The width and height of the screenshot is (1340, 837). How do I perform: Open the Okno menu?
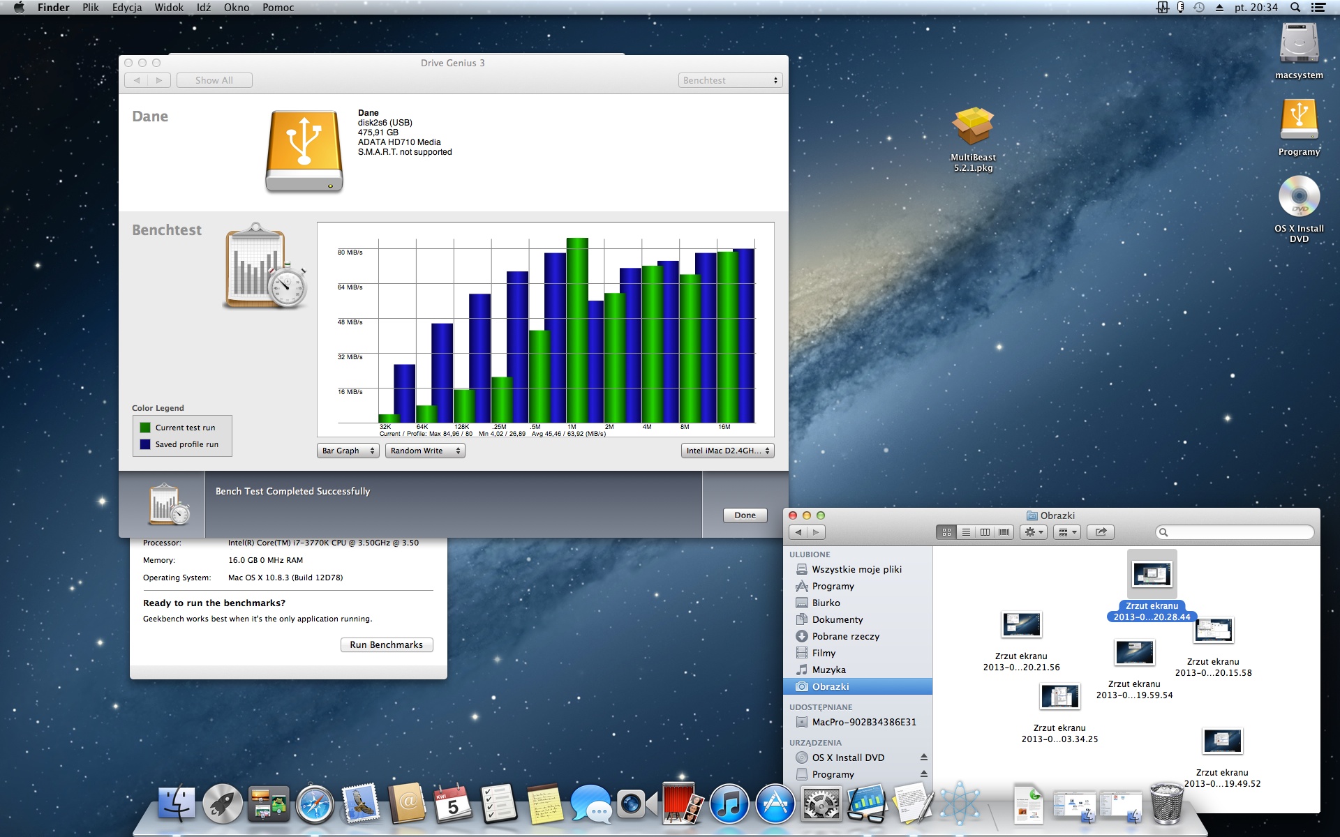click(237, 8)
